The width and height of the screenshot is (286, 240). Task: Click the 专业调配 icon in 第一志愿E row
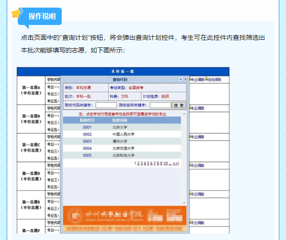(190, 194)
